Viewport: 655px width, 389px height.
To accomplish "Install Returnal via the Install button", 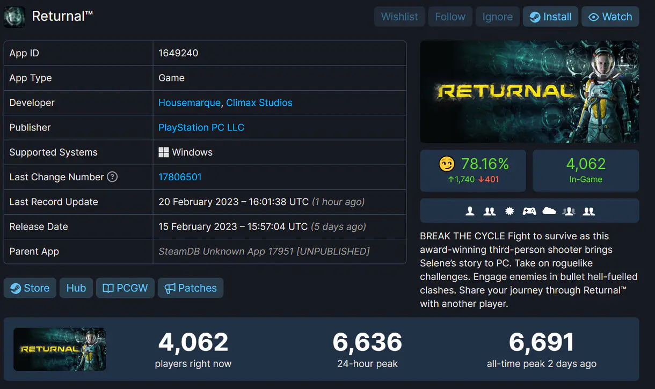I will coord(550,17).
